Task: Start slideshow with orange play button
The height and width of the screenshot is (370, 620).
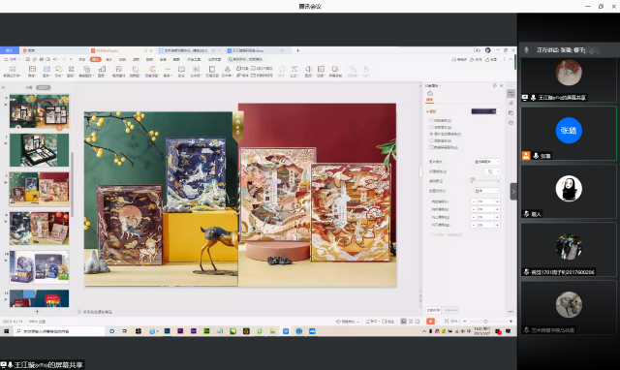Action: point(430,322)
